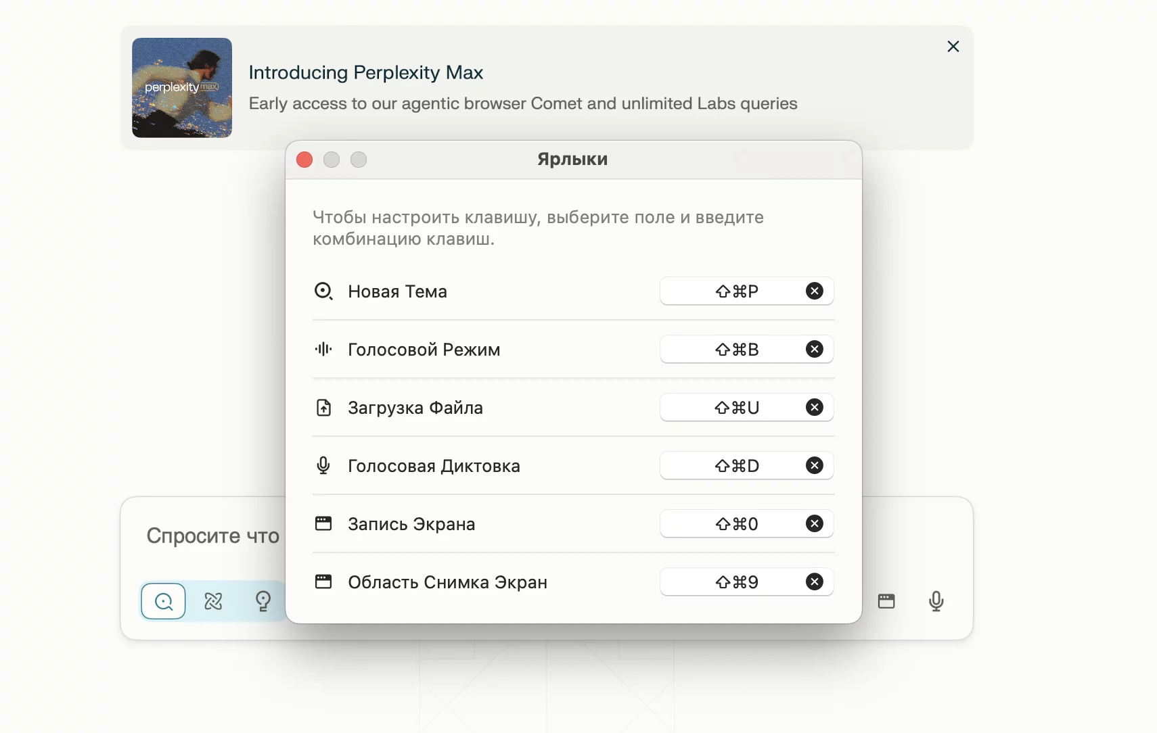Switch to the Labs lightbulb mode

[263, 601]
